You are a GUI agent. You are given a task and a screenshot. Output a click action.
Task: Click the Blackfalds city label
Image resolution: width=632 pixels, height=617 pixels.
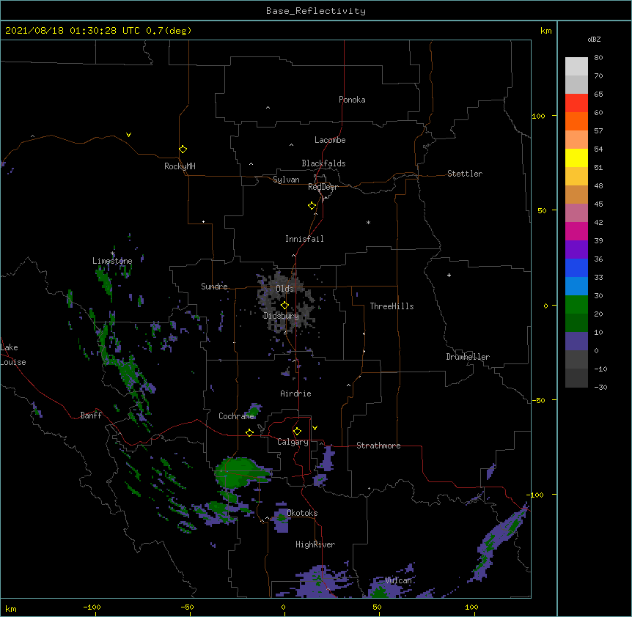[323, 163]
